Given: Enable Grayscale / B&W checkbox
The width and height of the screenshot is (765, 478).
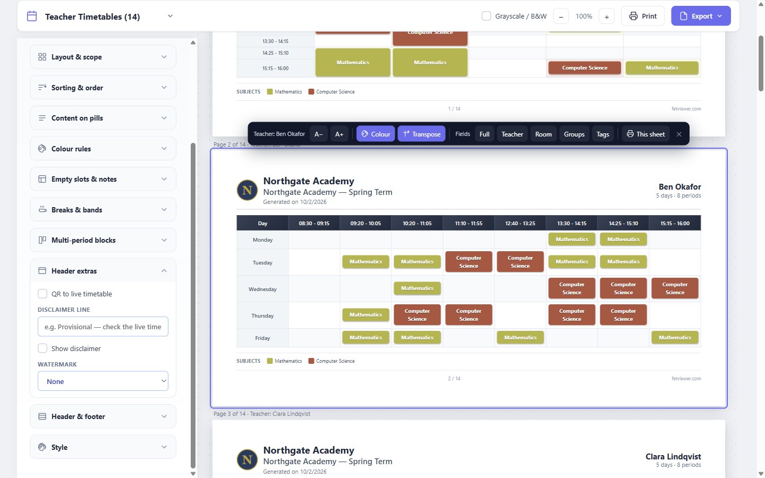Looking at the screenshot, I should (486, 16).
